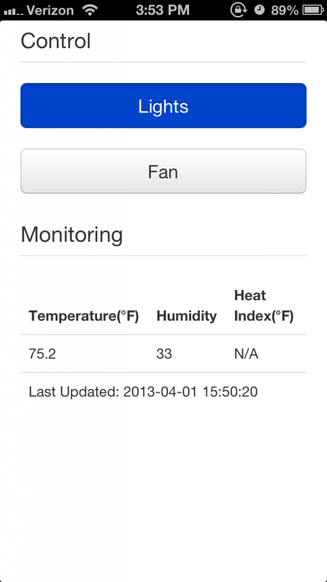Screen dimensions: 327x582
Task: Tap the rotation lock icon
Action: (x=239, y=10)
